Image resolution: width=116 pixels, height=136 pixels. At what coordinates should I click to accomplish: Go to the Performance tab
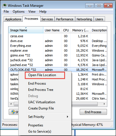click(65, 19)
